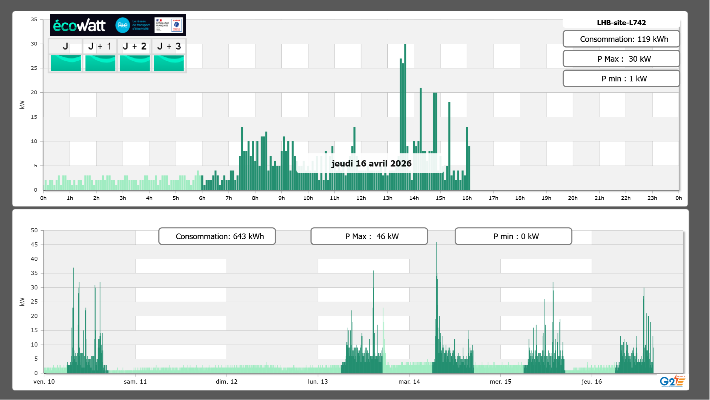Screen dimensions: 710x400
Task: Click the mar. 14 axis label
Action: 409,382
